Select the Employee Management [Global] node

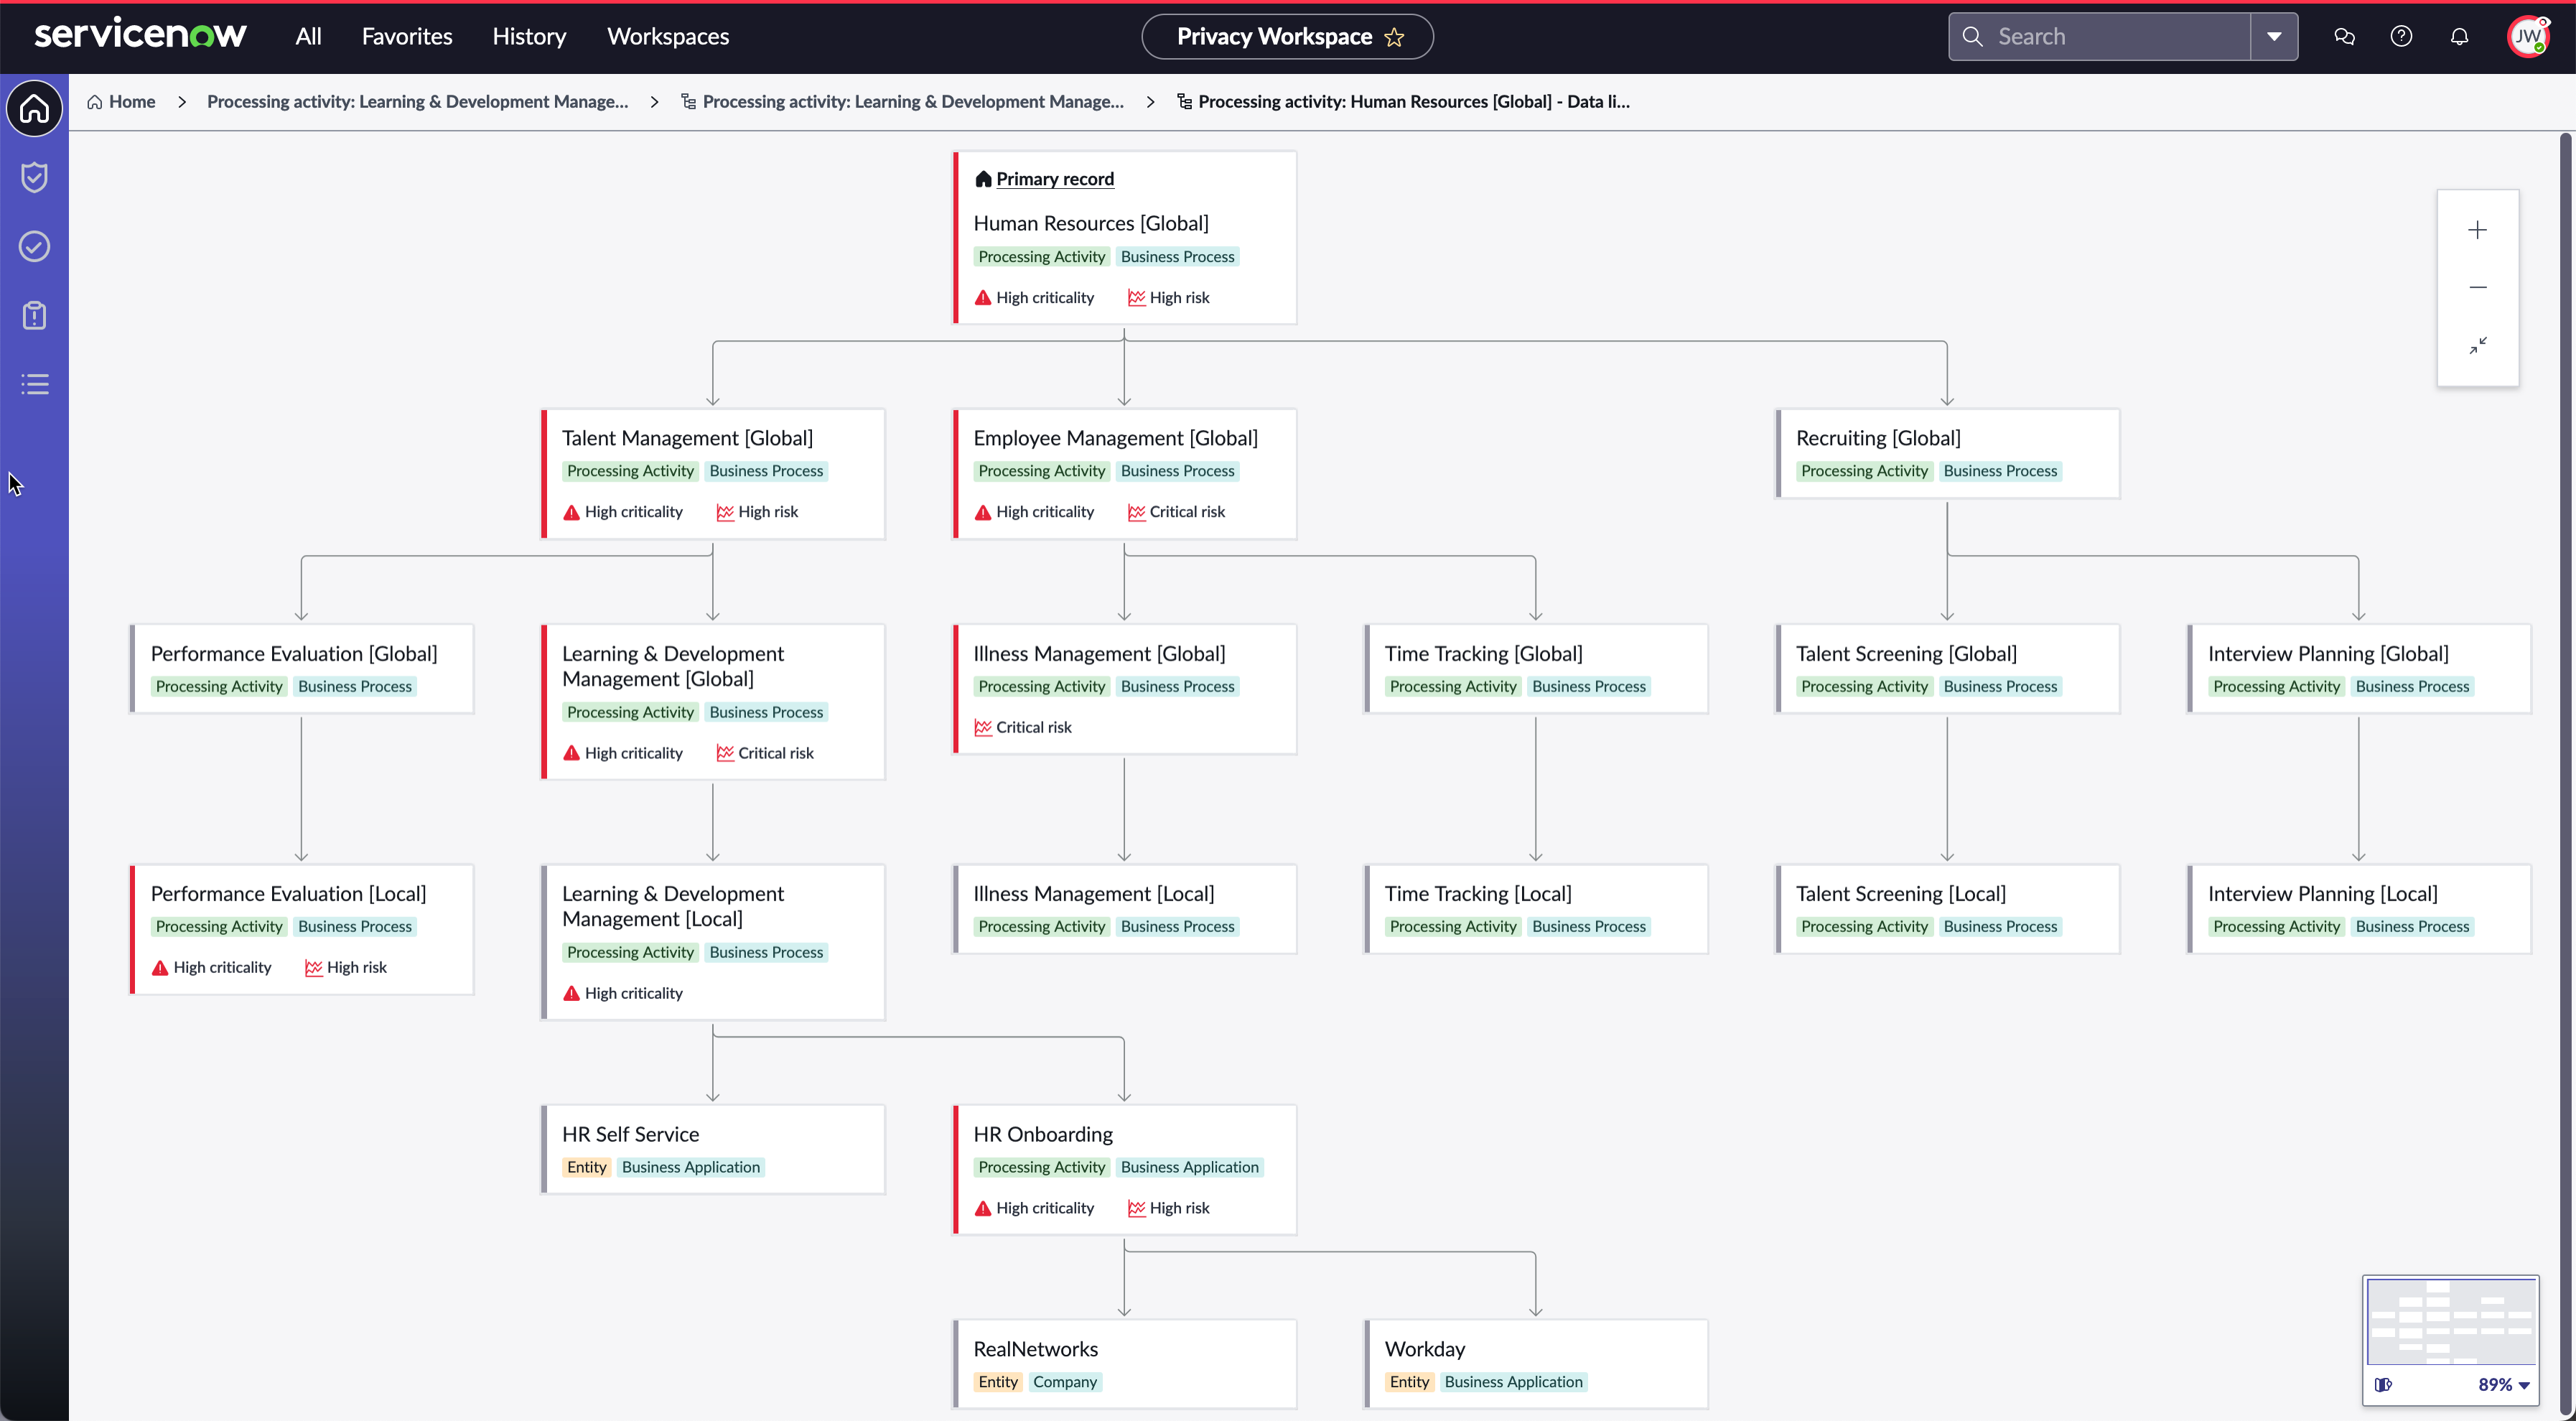[1125, 474]
